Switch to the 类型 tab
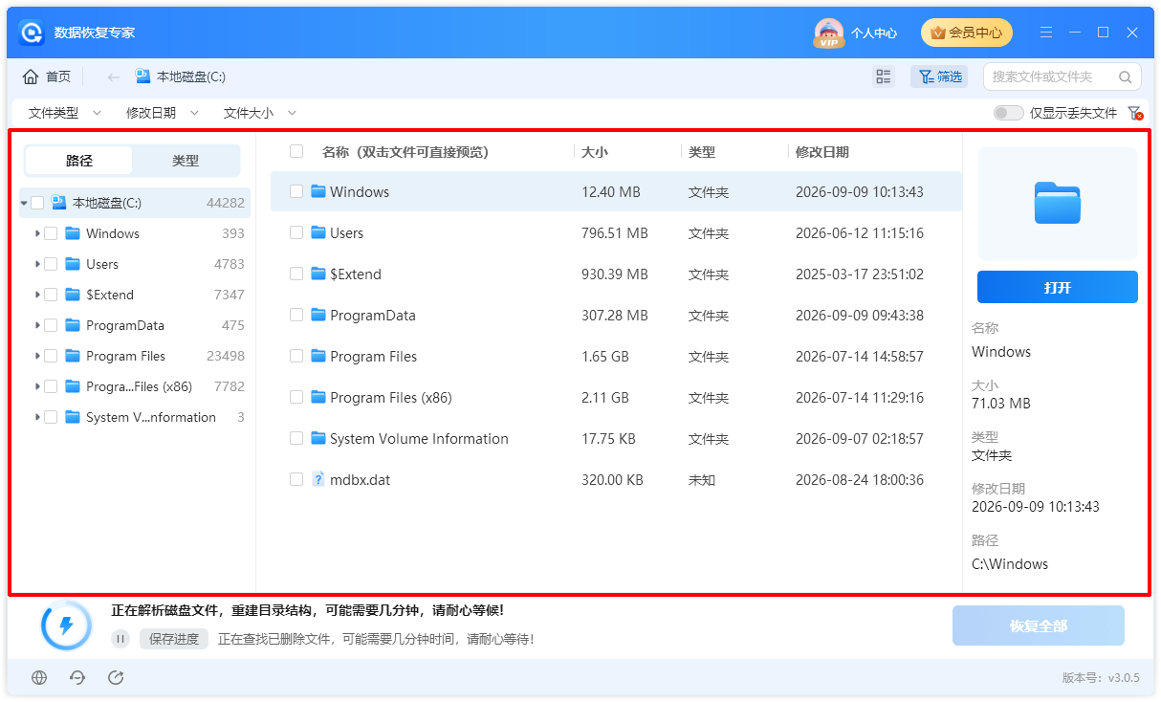 point(186,161)
